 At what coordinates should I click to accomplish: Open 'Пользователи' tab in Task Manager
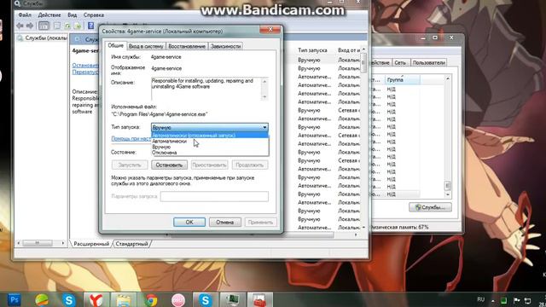[x=428, y=62]
